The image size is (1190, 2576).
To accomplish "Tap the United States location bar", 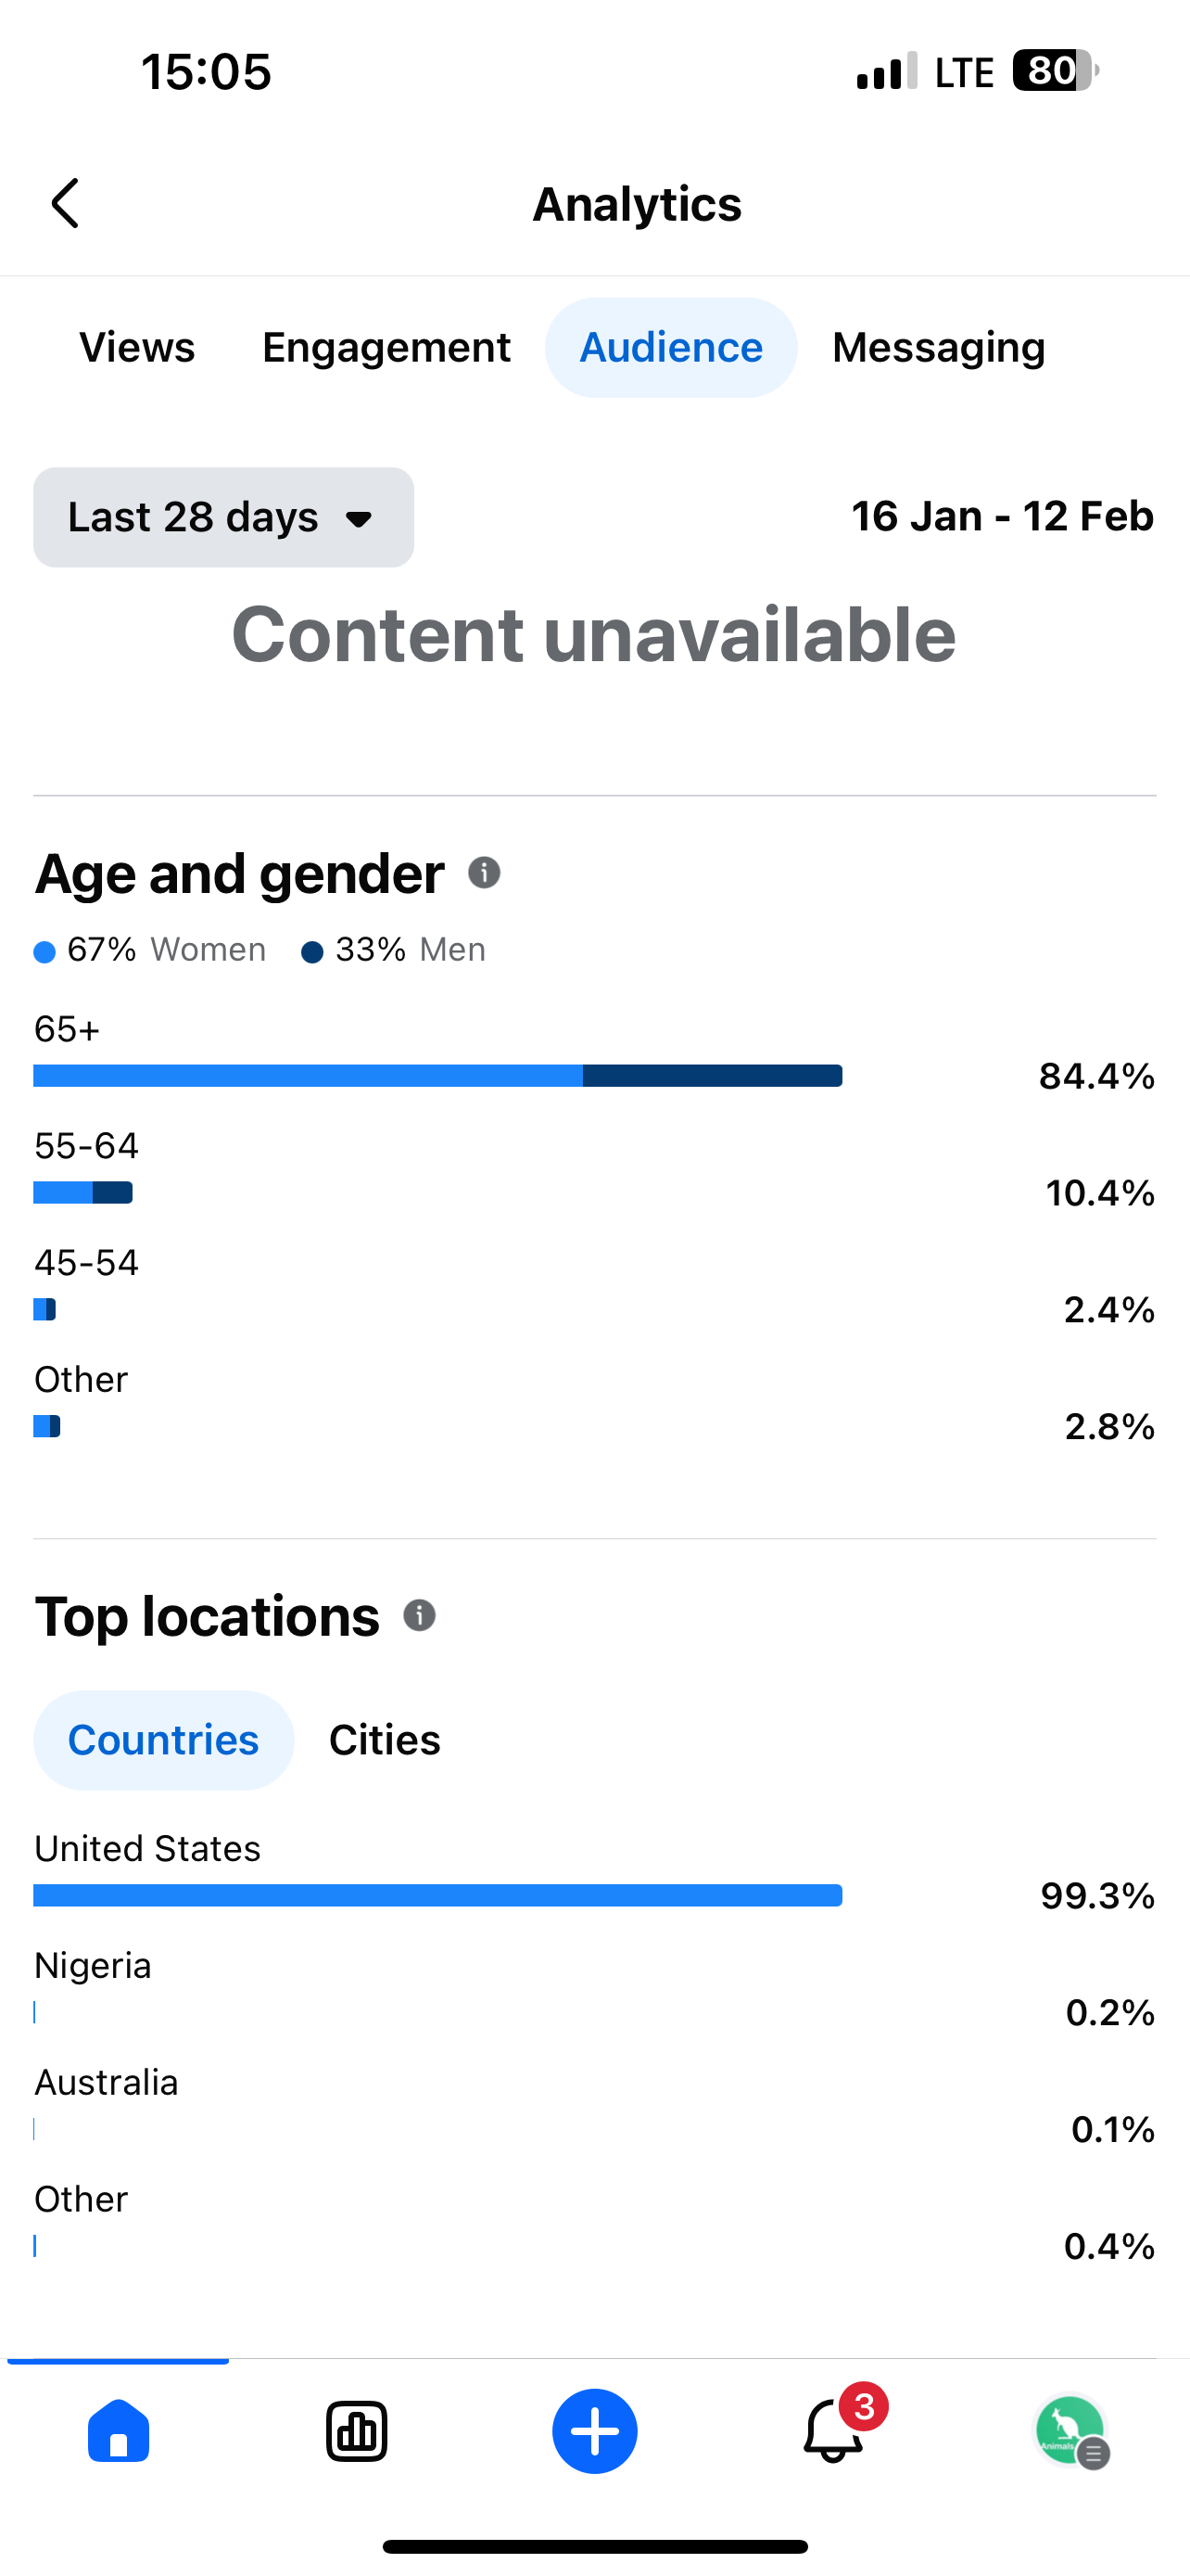I will coord(437,1895).
